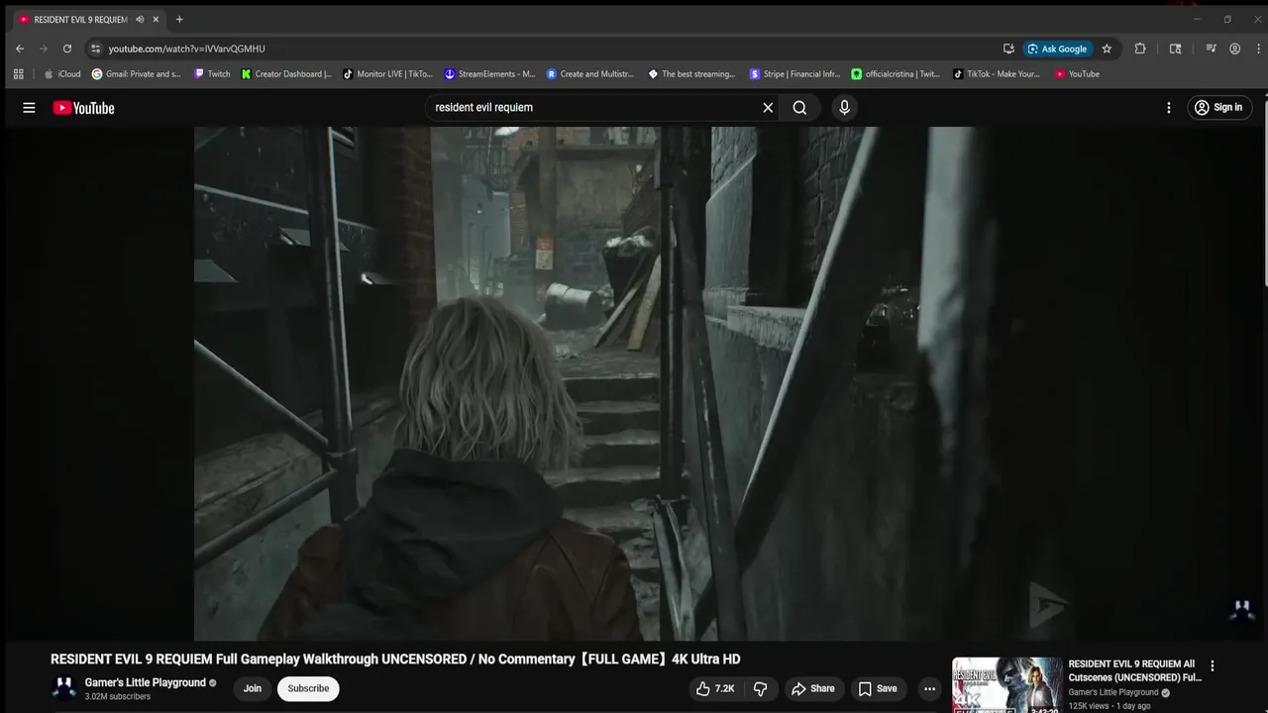Bookmark this page with star icon
The image size is (1268, 713).
(1107, 49)
